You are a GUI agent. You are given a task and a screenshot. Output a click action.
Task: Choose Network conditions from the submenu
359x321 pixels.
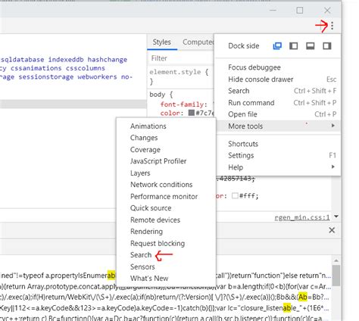pos(161,185)
